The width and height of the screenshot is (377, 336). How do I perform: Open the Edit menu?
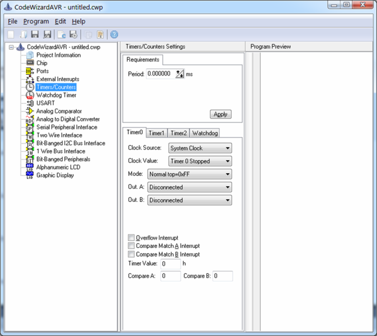click(60, 22)
